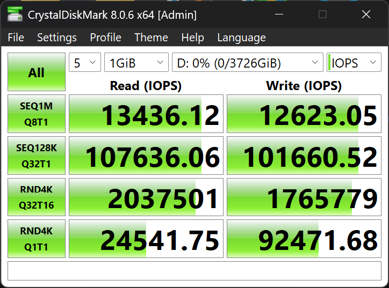The image size is (389, 288).
Task: Open the Settings menu
Action: click(57, 38)
